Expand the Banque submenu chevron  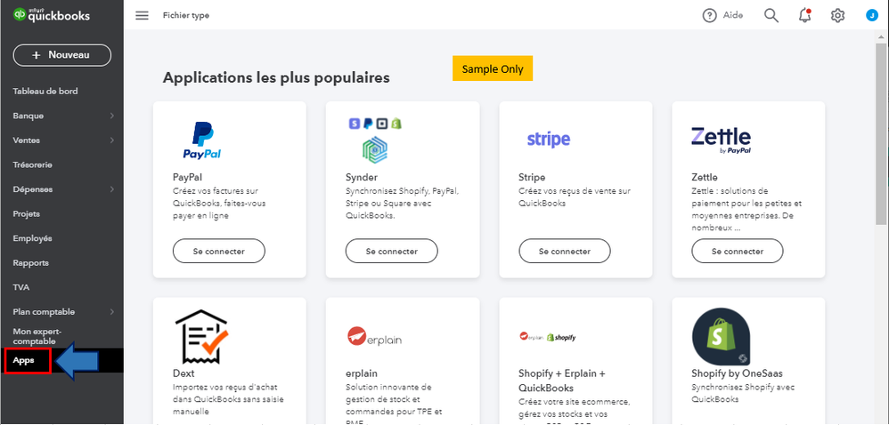[x=111, y=116]
